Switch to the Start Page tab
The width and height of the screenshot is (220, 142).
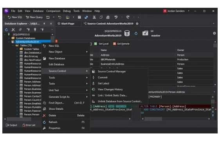(x=66, y=24)
